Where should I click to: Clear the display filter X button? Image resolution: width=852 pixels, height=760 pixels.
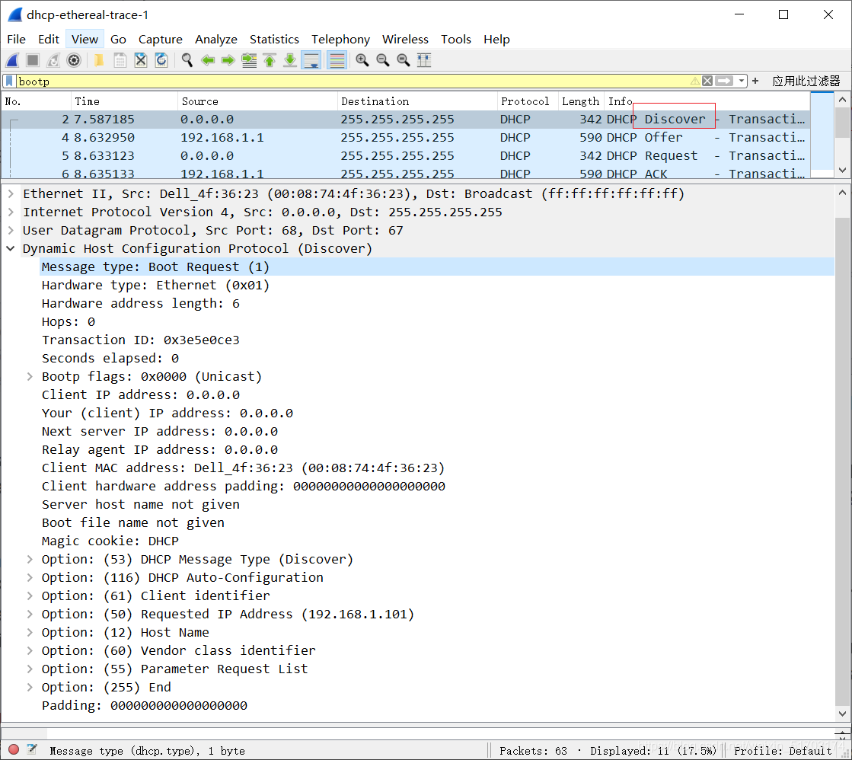click(x=707, y=81)
